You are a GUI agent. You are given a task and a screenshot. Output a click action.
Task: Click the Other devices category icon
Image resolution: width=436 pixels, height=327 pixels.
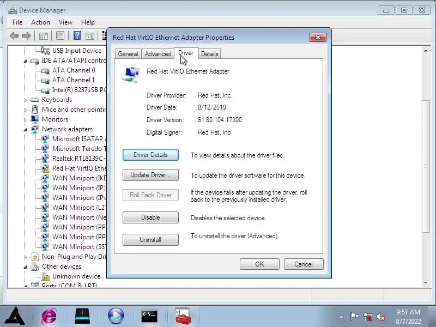(x=35, y=267)
